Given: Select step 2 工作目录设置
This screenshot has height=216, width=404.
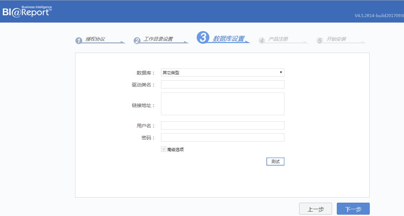Looking at the screenshot, I should (x=161, y=40).
